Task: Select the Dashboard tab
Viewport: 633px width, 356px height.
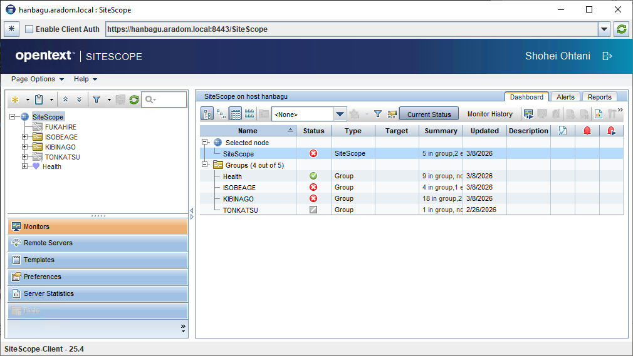Action: pos(526,97)
